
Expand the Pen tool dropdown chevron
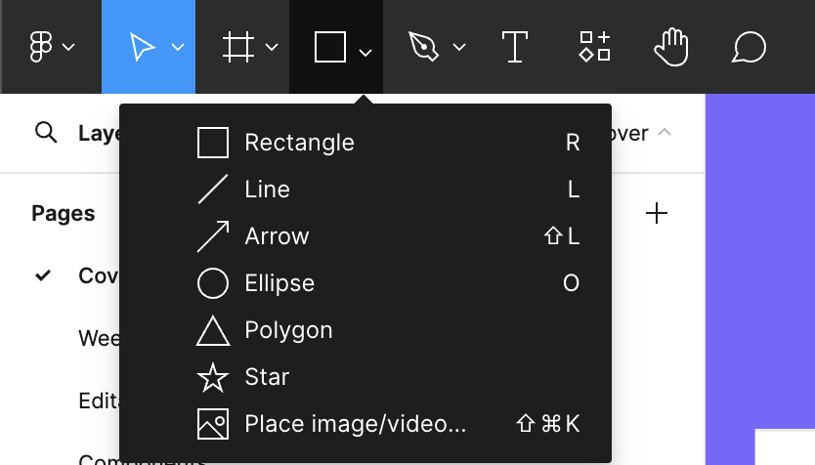point(459,47)
